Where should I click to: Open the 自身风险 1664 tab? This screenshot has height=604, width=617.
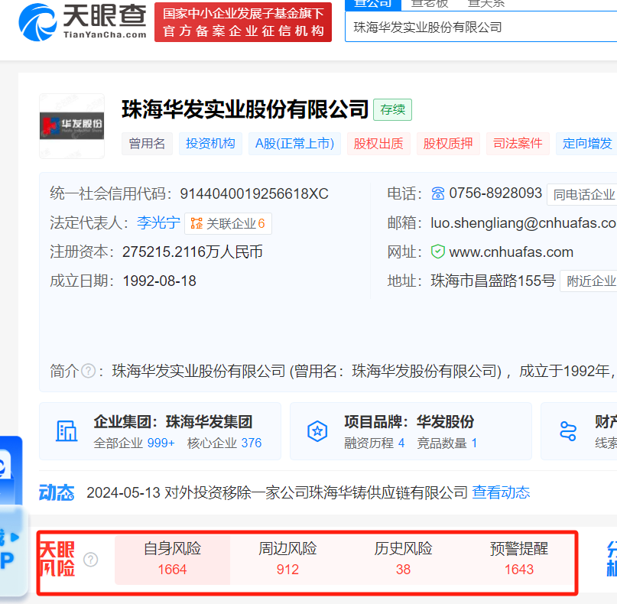[172, 559]
